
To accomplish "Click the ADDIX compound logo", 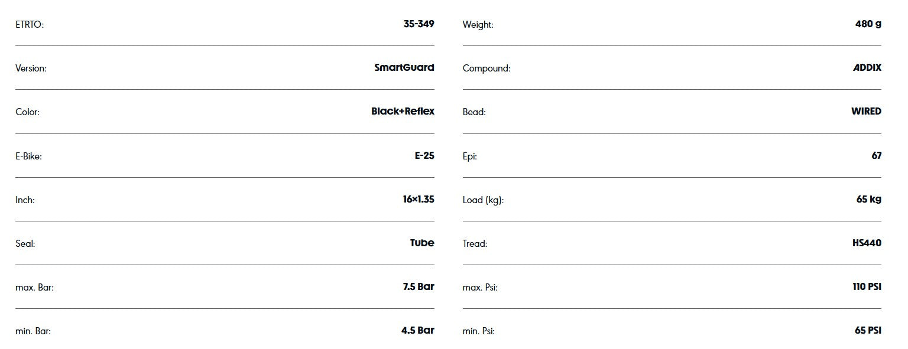I will point(867,67).
